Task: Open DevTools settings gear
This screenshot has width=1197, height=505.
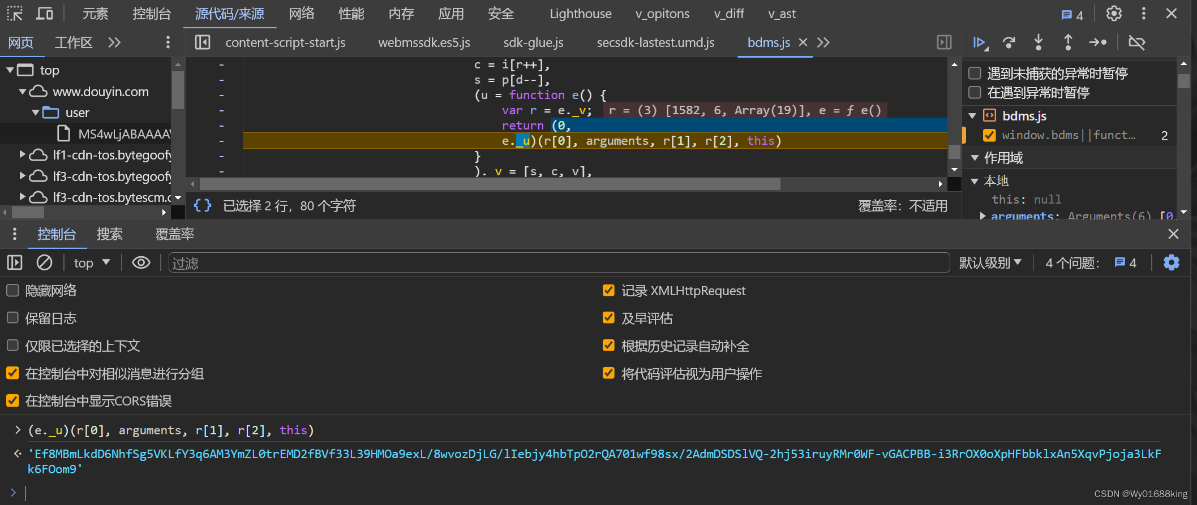Action: tap(1114, 14)
